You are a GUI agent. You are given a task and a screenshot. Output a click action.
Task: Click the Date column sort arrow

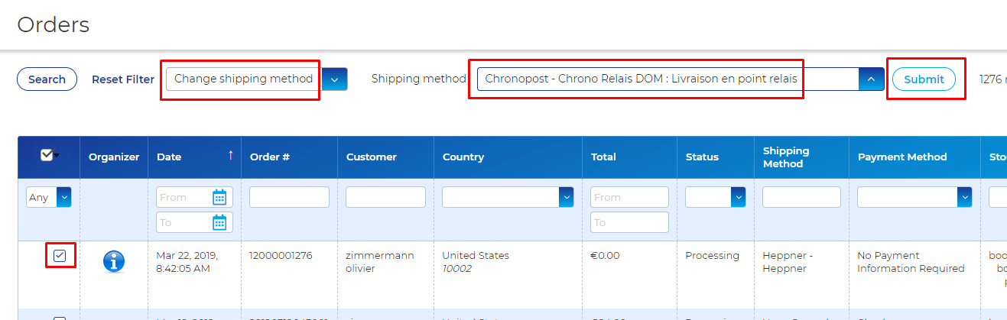(x=230, y=156)
